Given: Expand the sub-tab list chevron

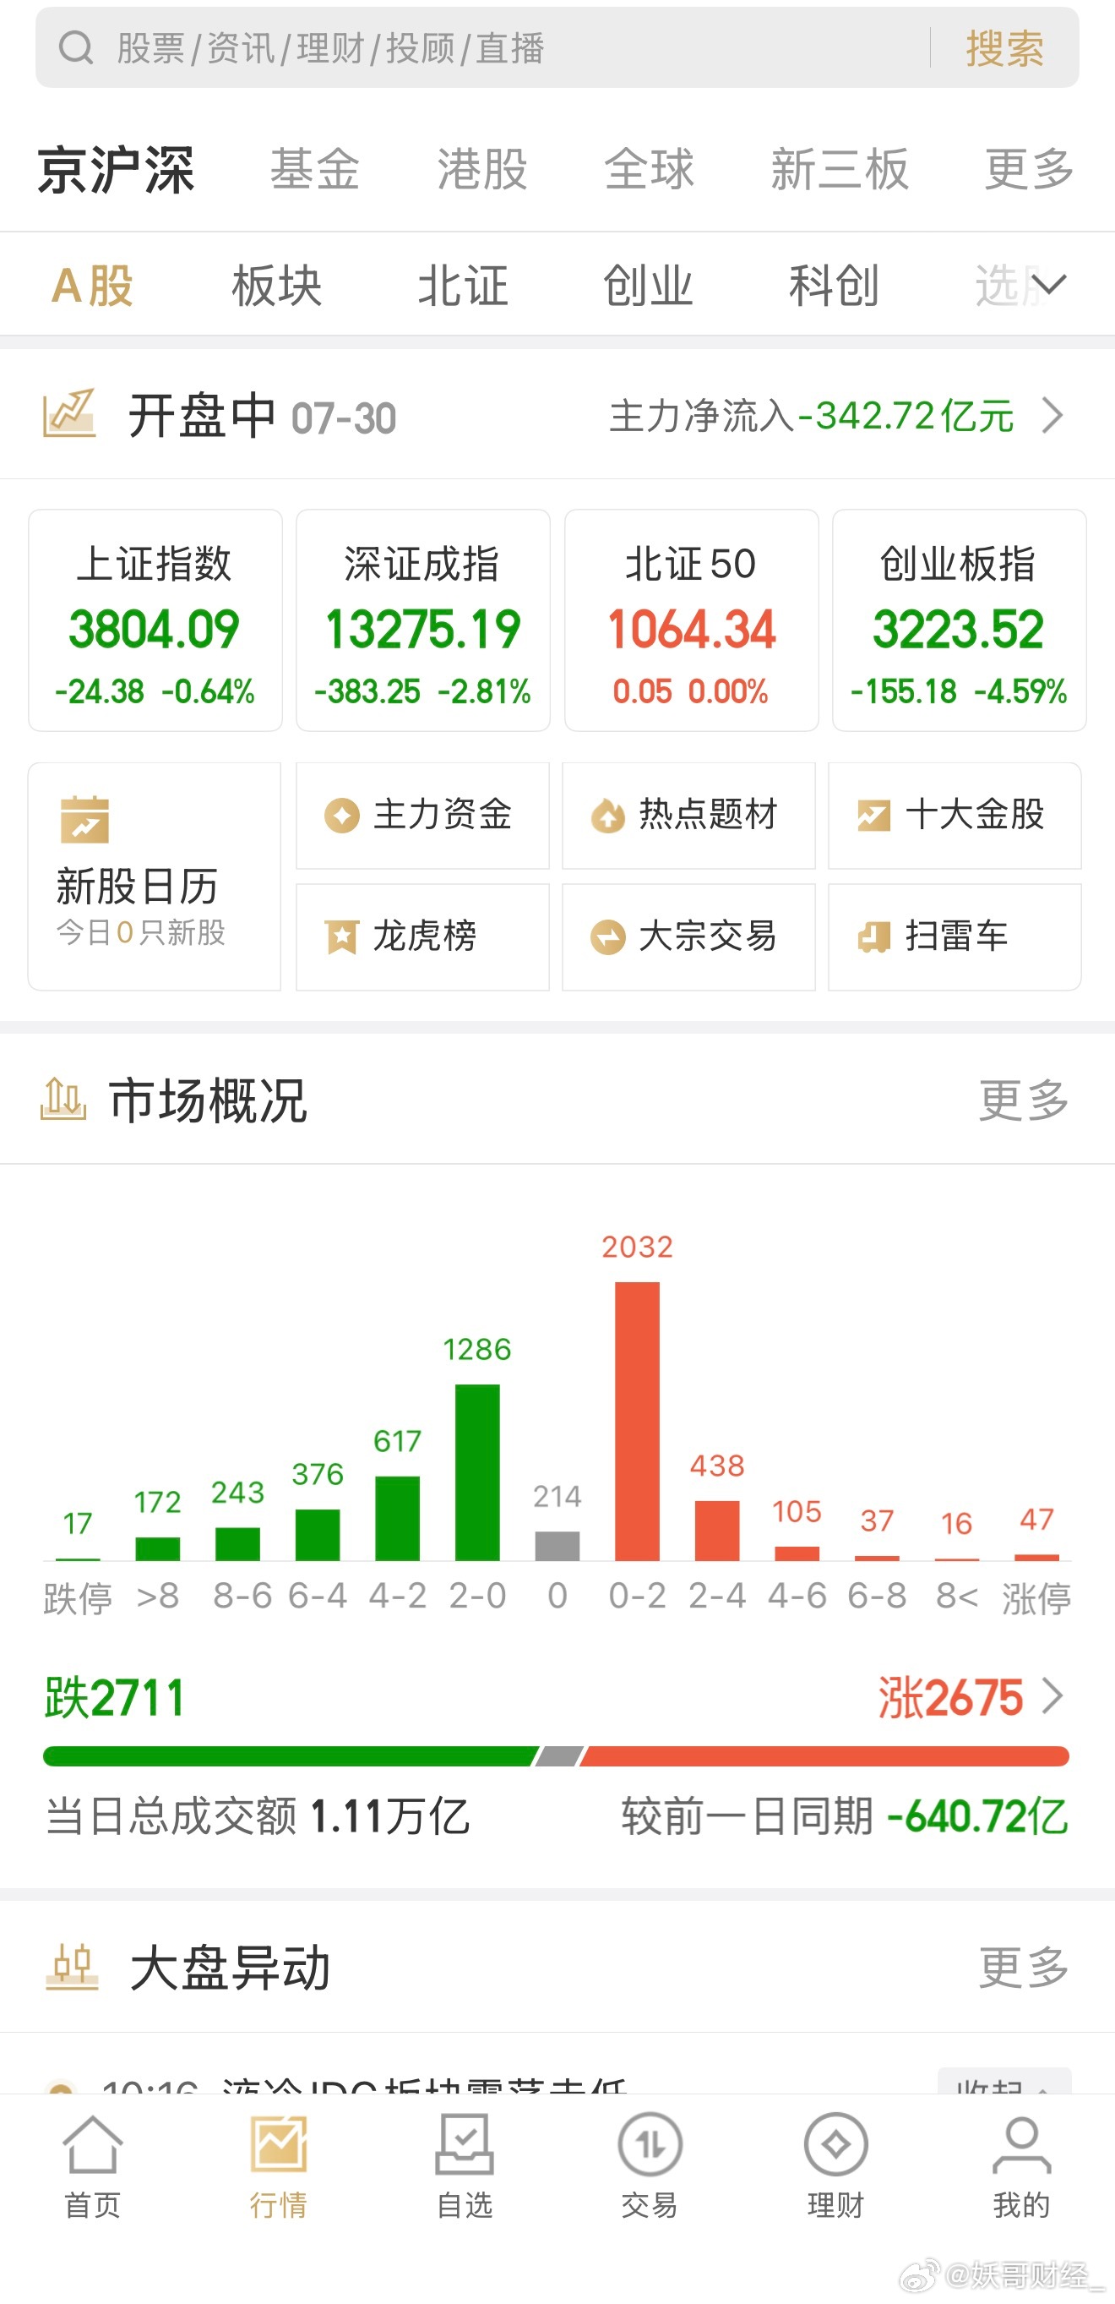Looking at the screenshot, I should (x=1049, y=285).
